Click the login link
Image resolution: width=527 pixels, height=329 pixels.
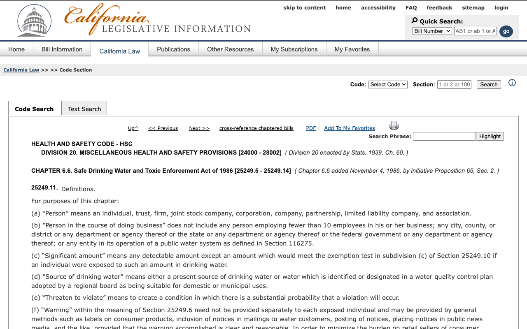(x=501, y=8)
